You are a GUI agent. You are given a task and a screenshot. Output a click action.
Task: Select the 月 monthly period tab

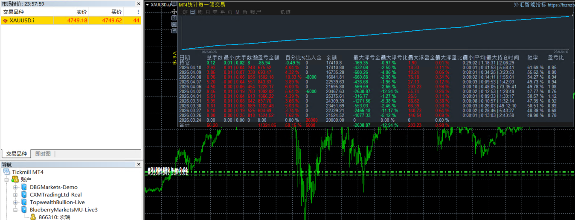click(207, 12)
